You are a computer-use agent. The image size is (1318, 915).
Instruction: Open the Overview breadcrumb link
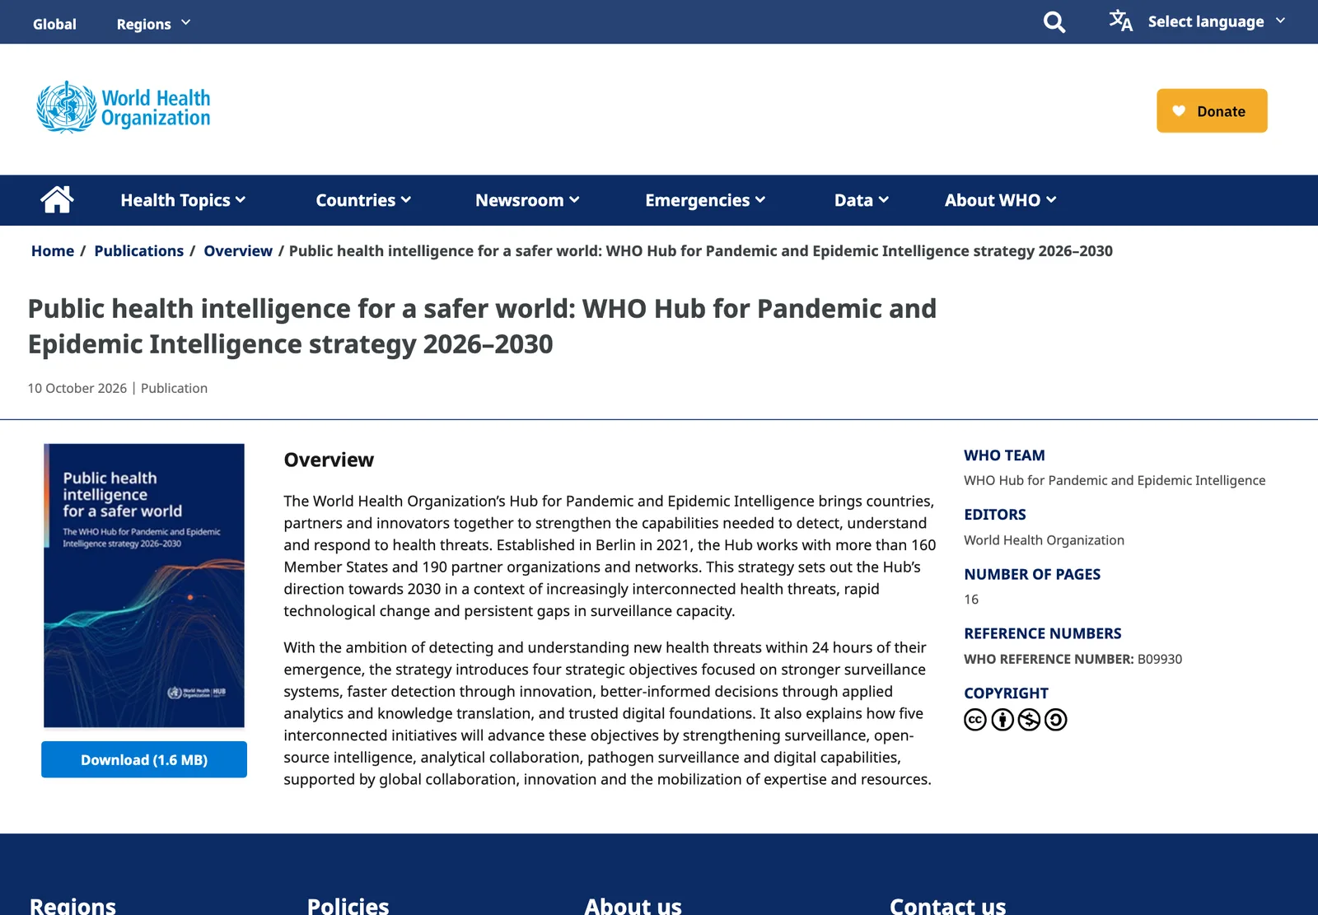point(238,251)
